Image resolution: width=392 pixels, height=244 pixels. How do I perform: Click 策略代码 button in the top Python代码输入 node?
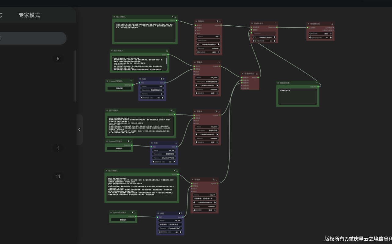coord(119,88)
